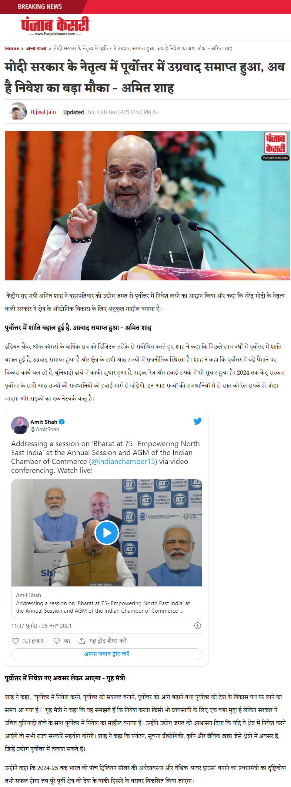
Task: Click the BREAKING NEWS banner tab
Action: tap(40, 7)
